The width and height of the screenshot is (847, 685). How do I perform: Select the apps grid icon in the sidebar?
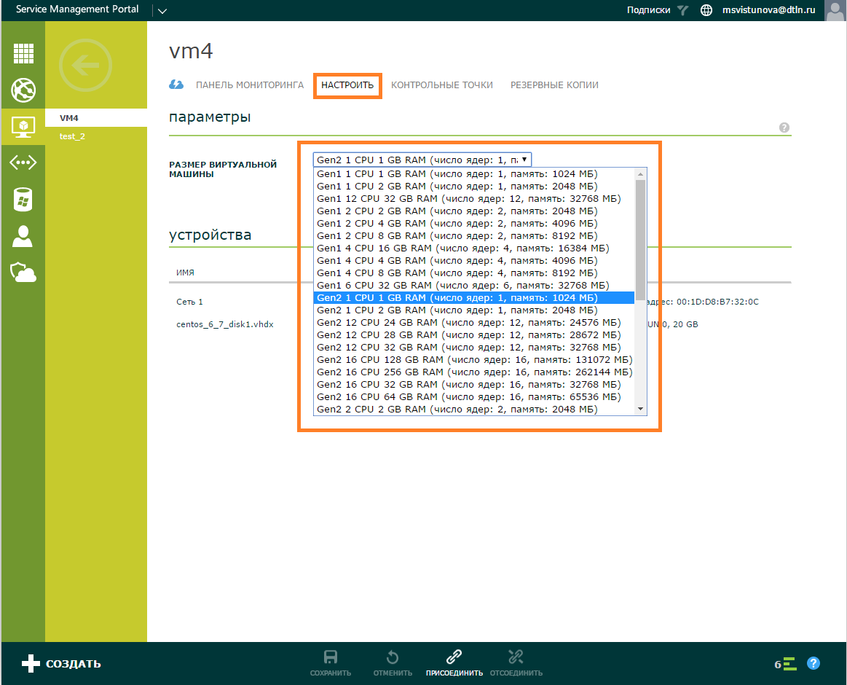click(x=23, y=53)
